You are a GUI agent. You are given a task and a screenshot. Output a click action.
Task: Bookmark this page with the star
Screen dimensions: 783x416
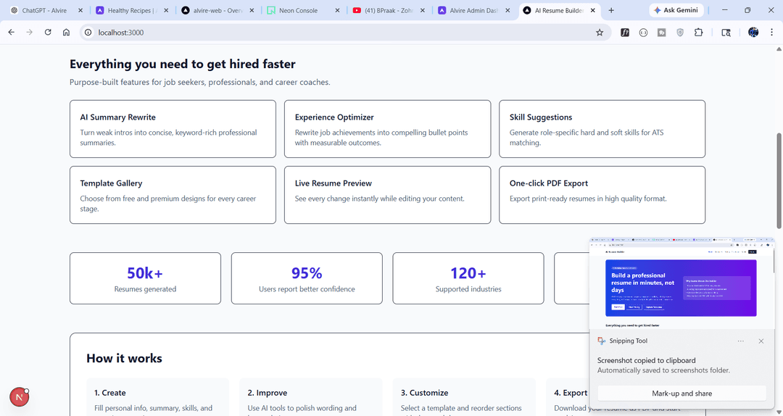click(600, 33)
